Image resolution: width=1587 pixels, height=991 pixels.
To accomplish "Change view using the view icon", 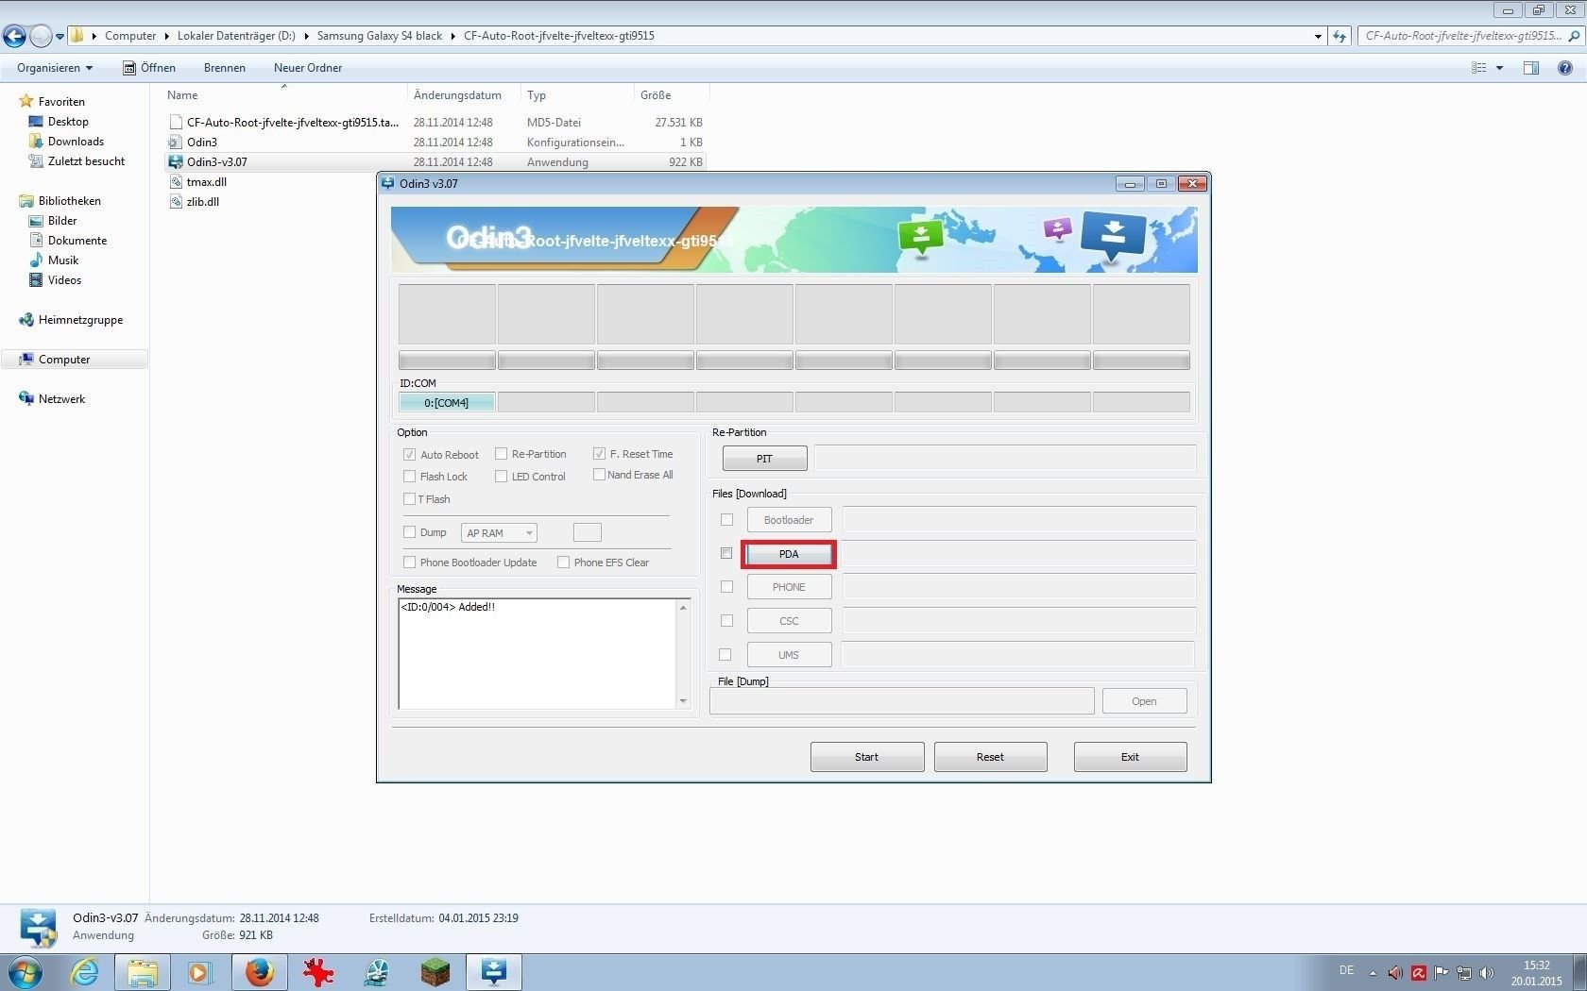I will pyautogui.click(x=1479, y=68).
